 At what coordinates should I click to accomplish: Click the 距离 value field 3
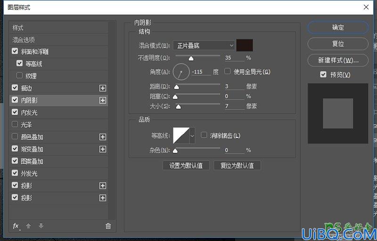[x=234, y=87]
